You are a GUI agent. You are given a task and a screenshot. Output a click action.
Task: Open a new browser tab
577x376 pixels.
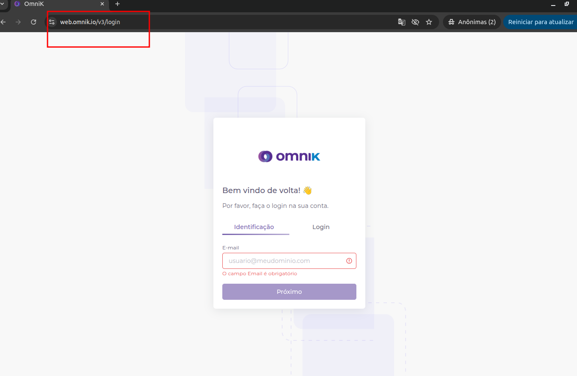coord(118,4)
